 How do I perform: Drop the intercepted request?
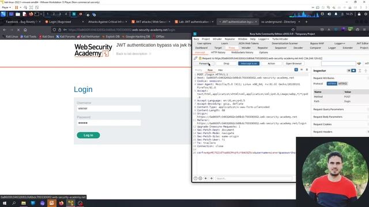[x=226, y=64]
